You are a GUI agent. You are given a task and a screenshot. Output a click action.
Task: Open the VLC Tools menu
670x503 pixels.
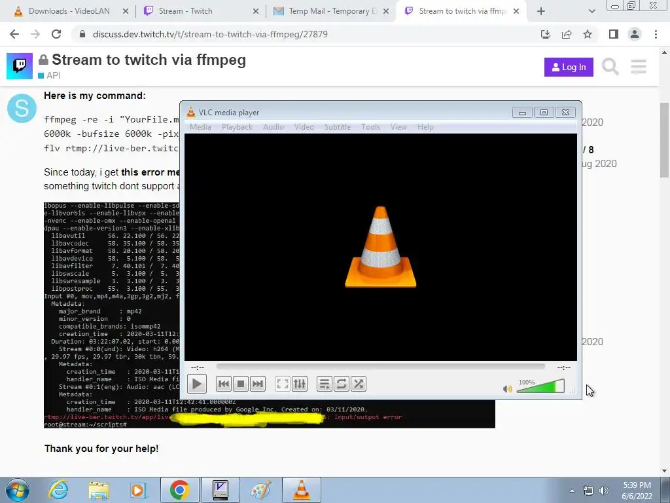pyautogui.click(x=370, y=127)
